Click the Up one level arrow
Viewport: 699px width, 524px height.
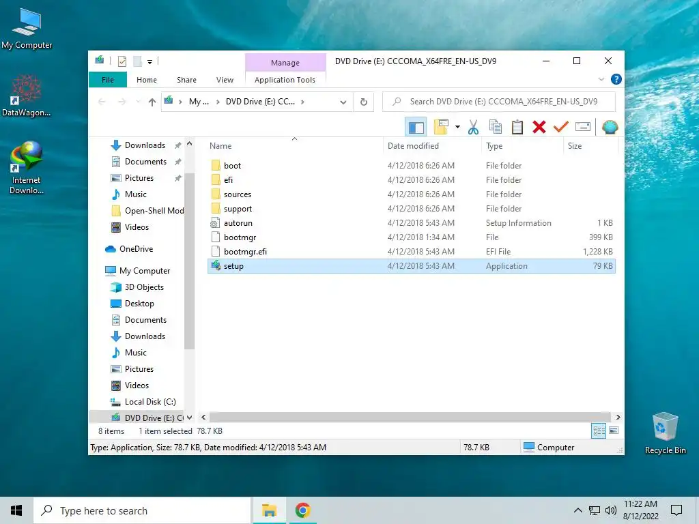pos(152,102)
